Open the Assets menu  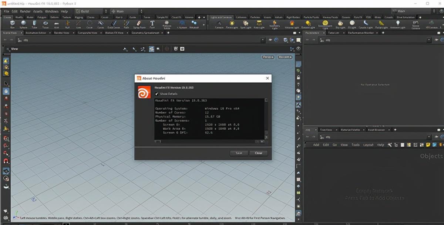coord(38,11)
